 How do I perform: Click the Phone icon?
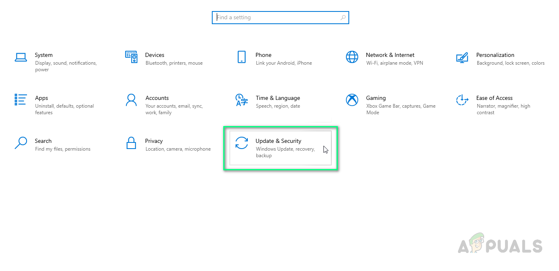pyautogui.click(x=242, y=57)
